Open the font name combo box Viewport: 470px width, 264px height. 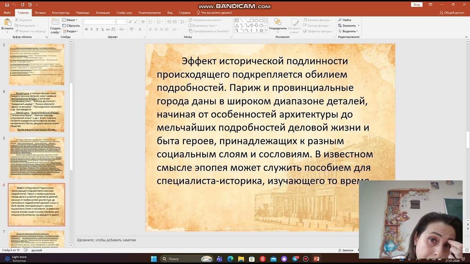tap(99, 22)
